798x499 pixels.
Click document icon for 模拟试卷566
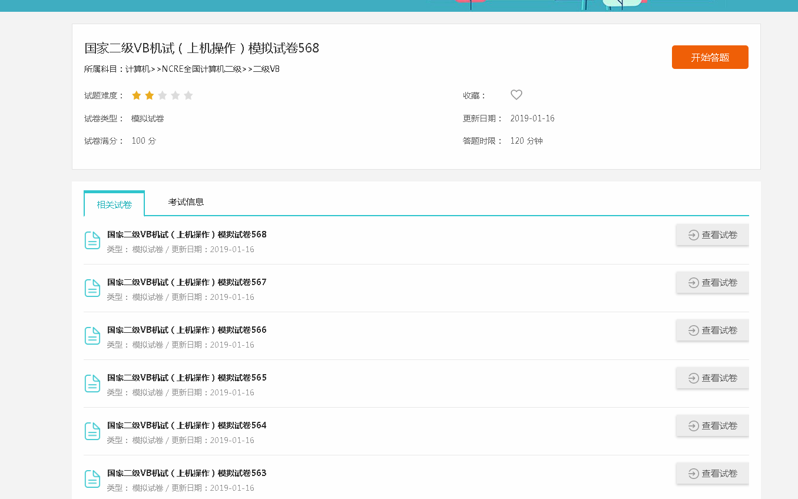coord(92,336)
